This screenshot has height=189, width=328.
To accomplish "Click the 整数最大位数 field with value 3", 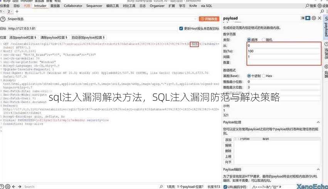I will click(x=284, y=87).
